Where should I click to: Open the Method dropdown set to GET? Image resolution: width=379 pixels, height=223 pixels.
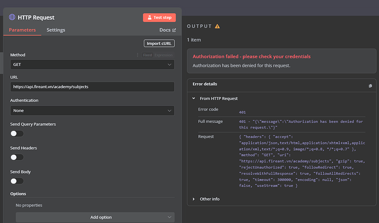(92, 65)
